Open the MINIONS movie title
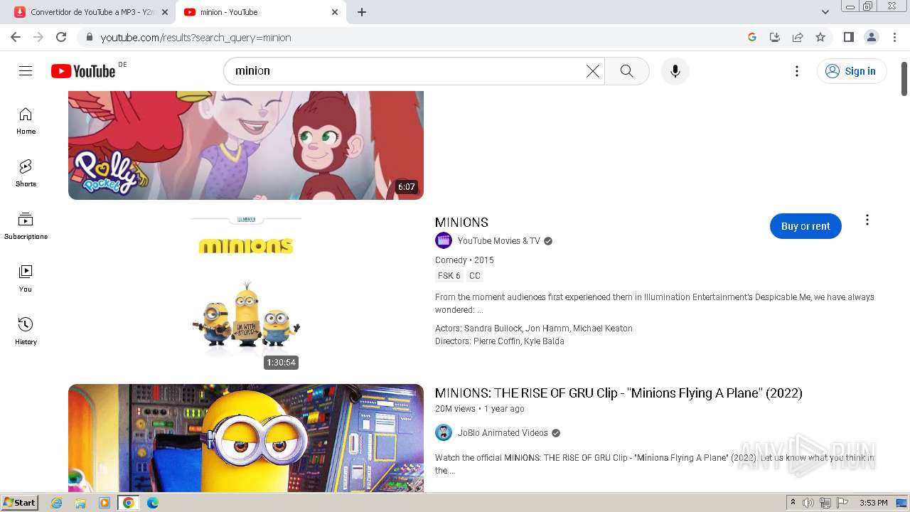The height and width of the screenshot is (512, 910). pos(461,223)
